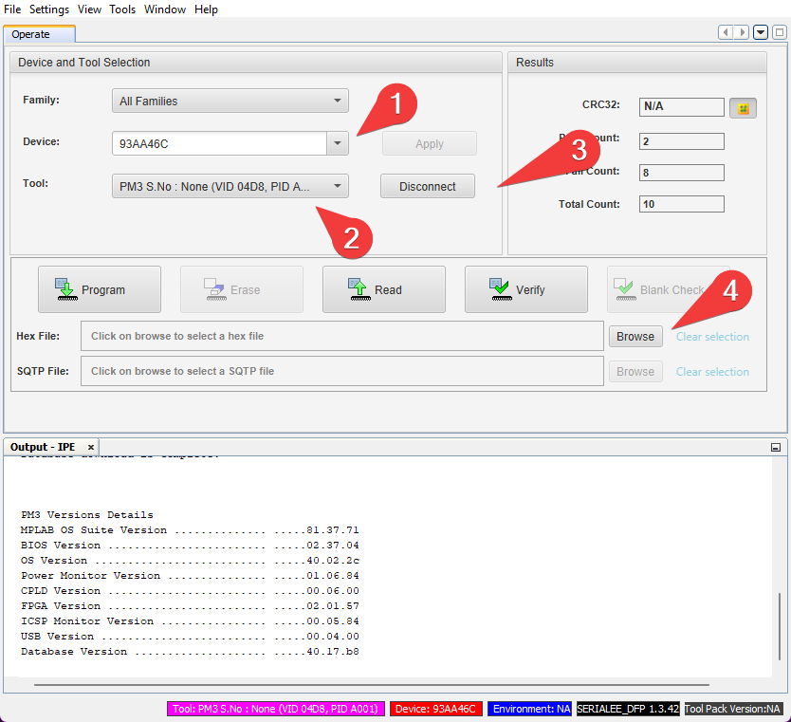Open the Tools menu
This screenshot has height=722, width=791.
coord(122,9)
